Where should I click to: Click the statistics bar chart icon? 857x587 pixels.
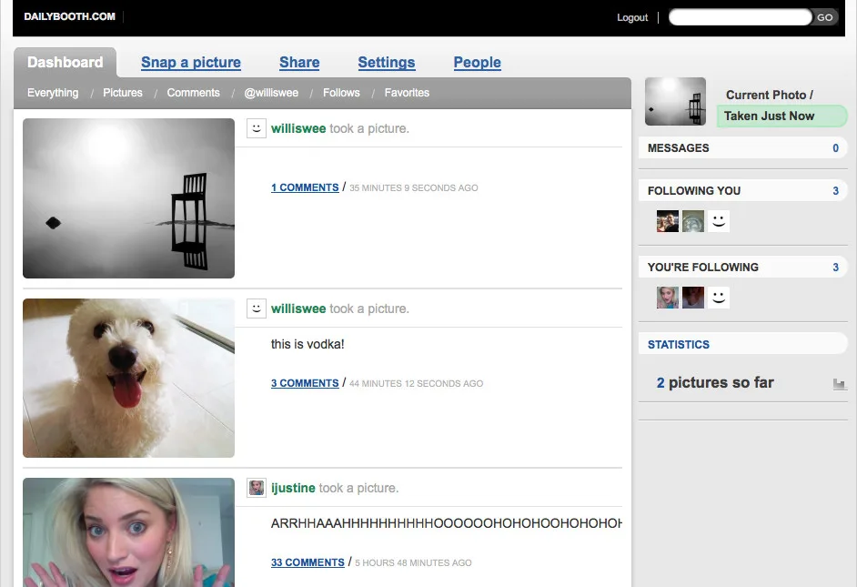839,384
